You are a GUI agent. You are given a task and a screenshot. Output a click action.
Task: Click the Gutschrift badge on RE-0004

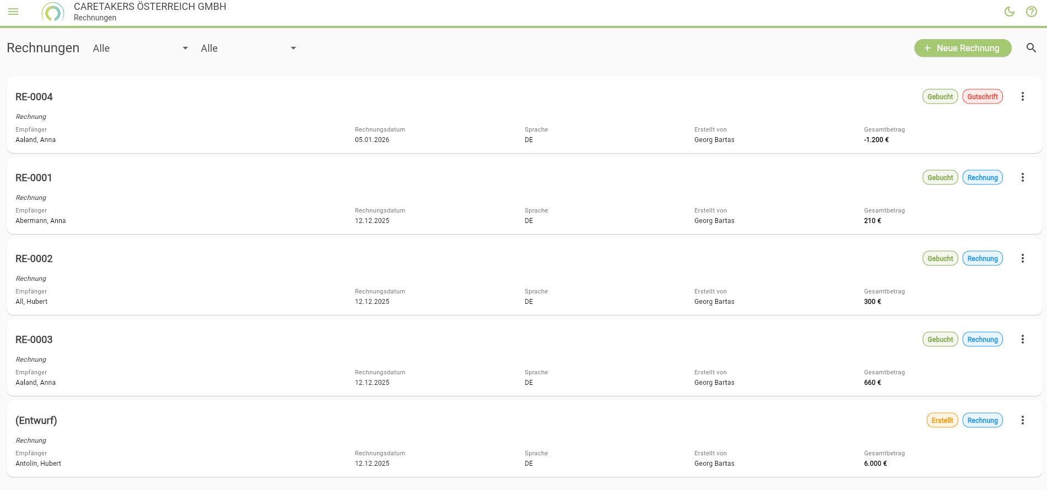pos(983,96)
